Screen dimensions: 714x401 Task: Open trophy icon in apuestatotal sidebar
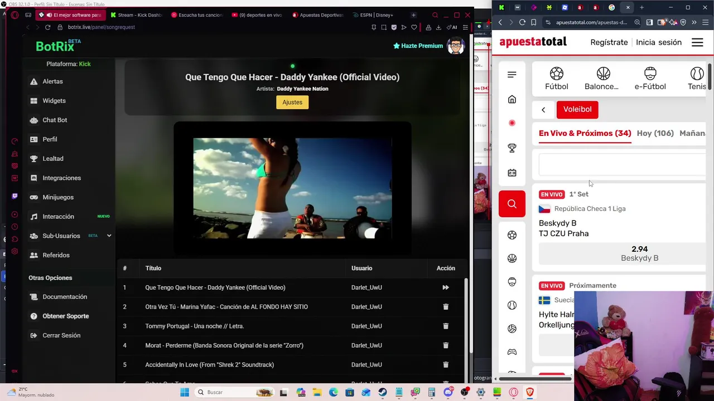pyautogui.click(x=512, y=148)
